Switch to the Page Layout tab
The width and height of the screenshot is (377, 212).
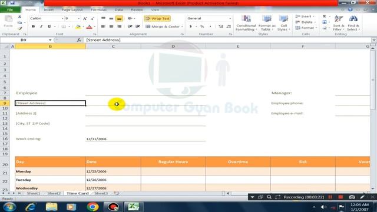[x=72, y=10]
